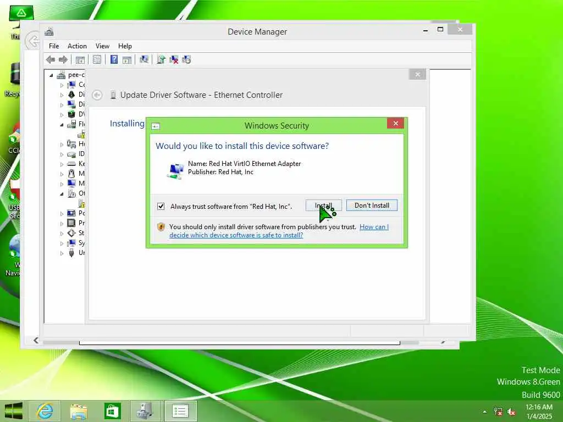Click the Properties toolbar icon
Viewport: 563px width, 422px height.
97,59
